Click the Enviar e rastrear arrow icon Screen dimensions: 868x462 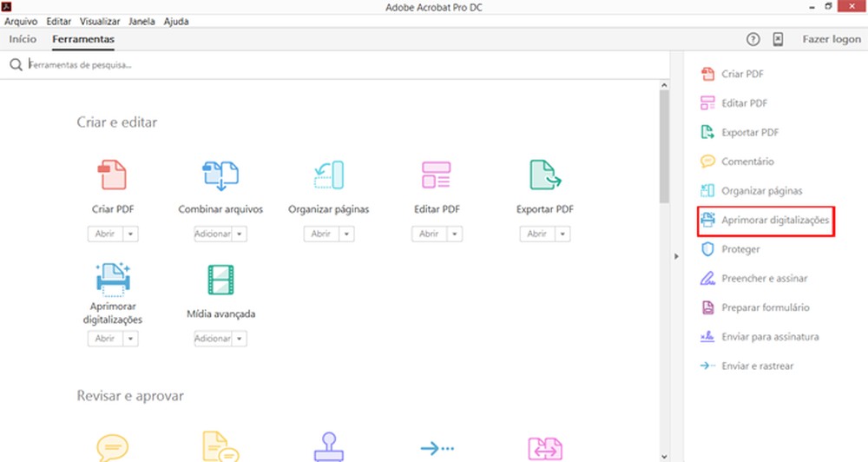point(707,366)
